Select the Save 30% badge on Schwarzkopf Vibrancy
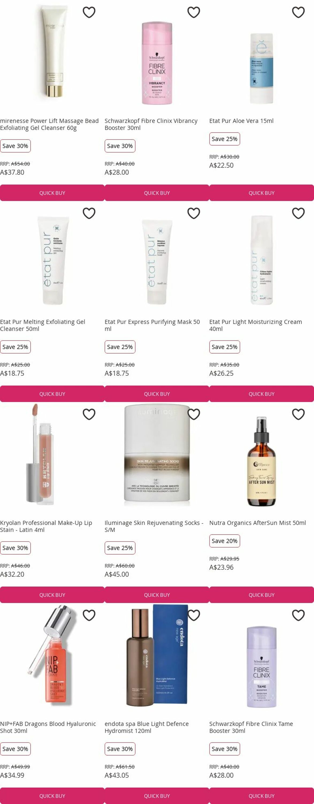Screen dimensions: 314x804 (120, 146)
